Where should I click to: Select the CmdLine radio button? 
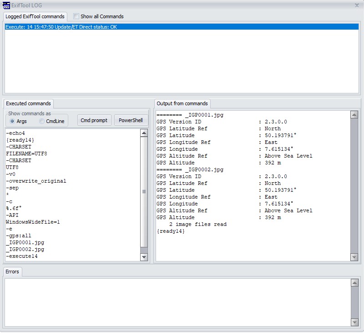point(42,121)
